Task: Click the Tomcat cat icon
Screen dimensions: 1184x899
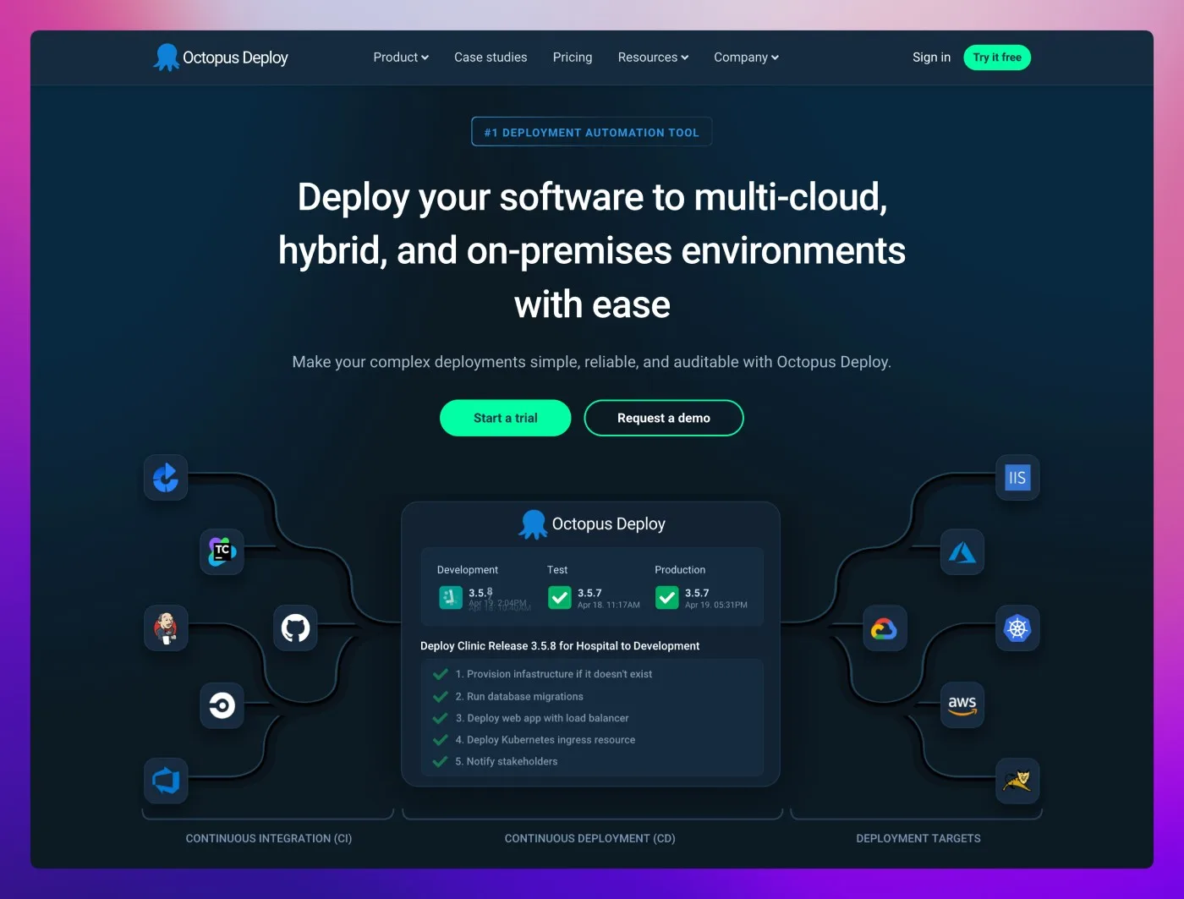Action: (1017, 780)
